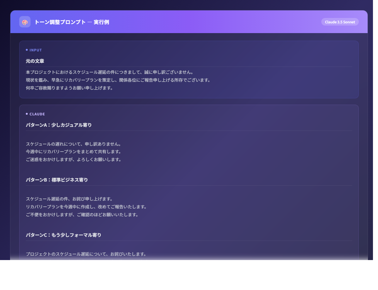Click the yellow dot beside CLAUDE label
This screenshot has height=290, width=378.
click(x=27, y=114)
